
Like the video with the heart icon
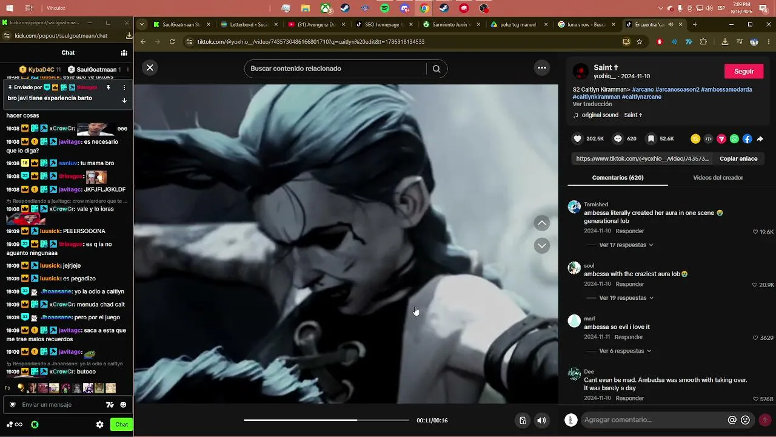coord(578,139)
